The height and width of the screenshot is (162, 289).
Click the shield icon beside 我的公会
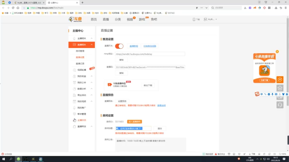click(x=74, y=82)
